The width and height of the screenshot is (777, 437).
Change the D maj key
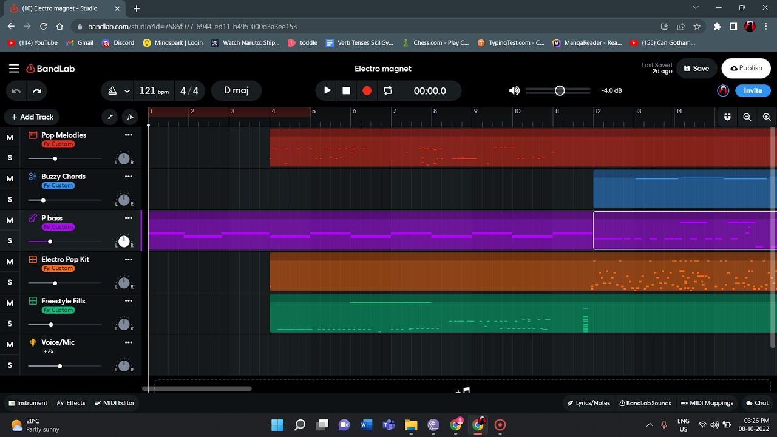point(236,90)
